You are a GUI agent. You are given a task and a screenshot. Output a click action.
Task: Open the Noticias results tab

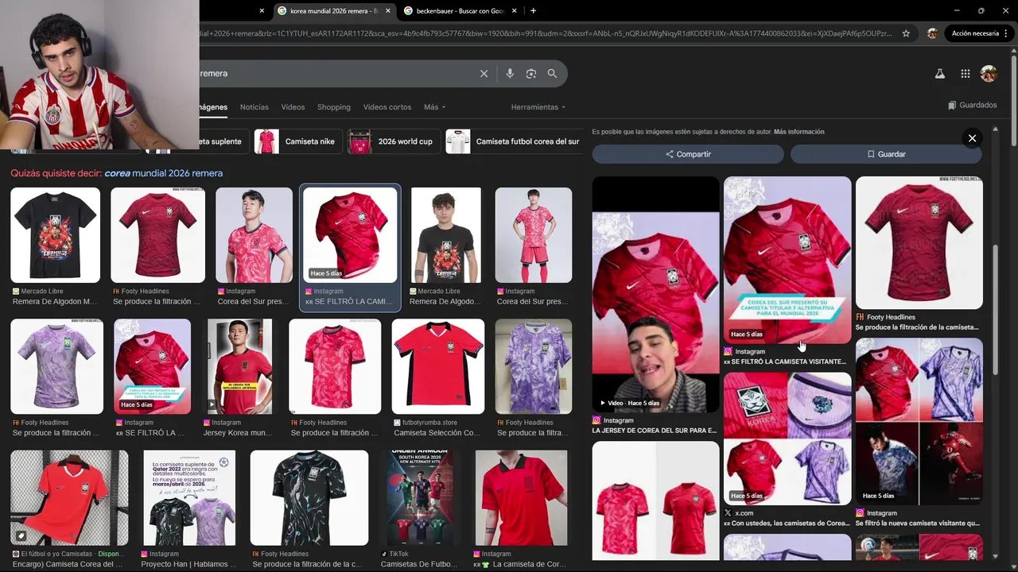[254, 107]
